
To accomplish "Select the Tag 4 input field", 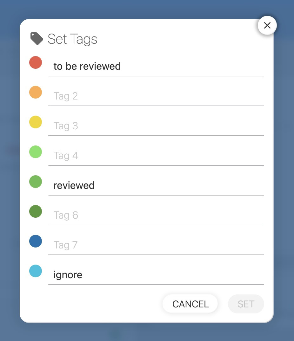I will [156, 156].
